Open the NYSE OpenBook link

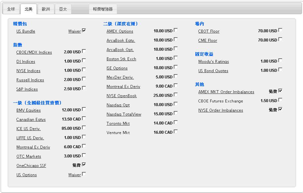click(121, 96)
